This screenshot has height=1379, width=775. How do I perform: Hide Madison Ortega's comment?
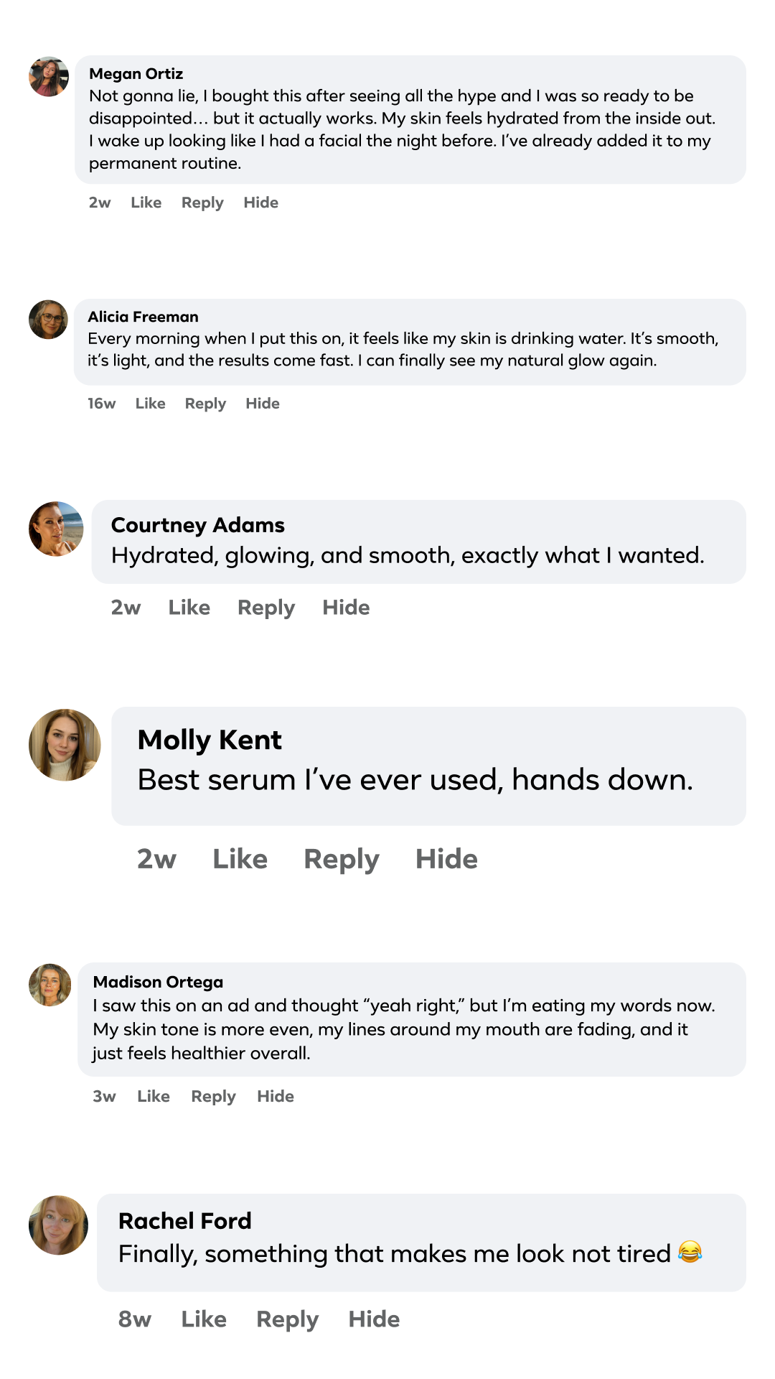coord(276,1096)
